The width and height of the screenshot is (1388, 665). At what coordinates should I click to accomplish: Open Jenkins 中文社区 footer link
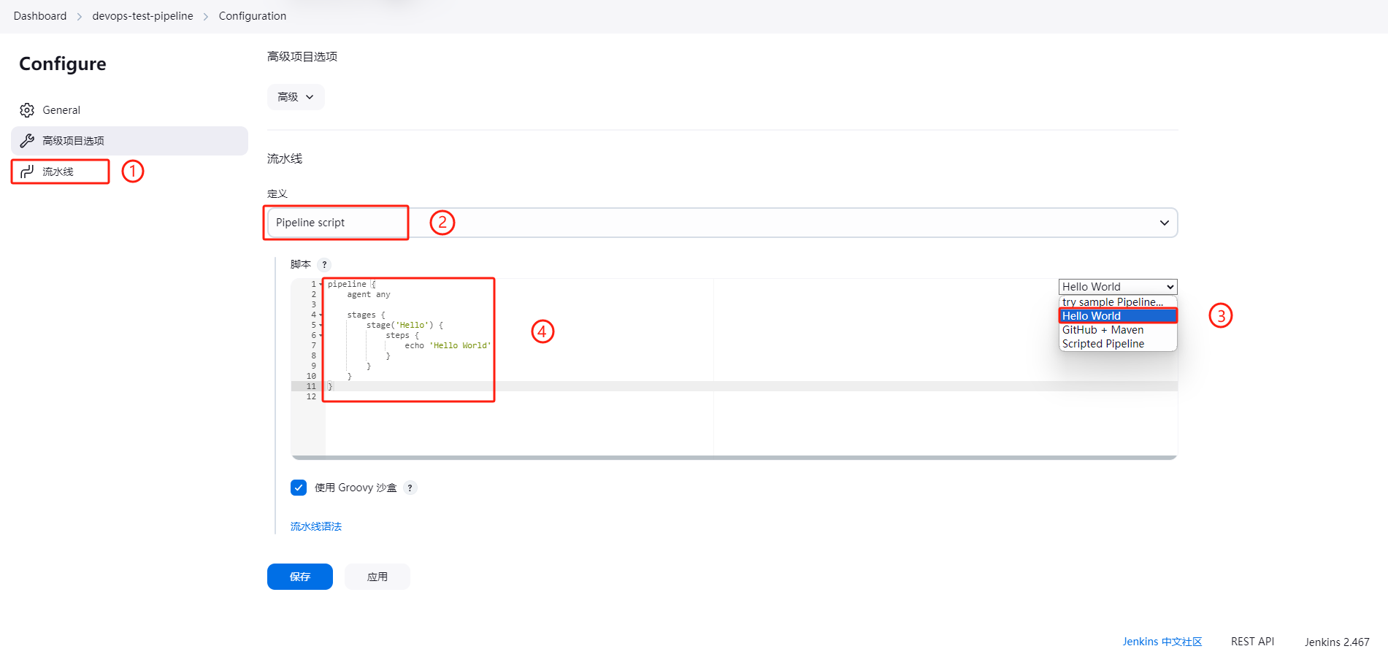(x=1162, y=642)
